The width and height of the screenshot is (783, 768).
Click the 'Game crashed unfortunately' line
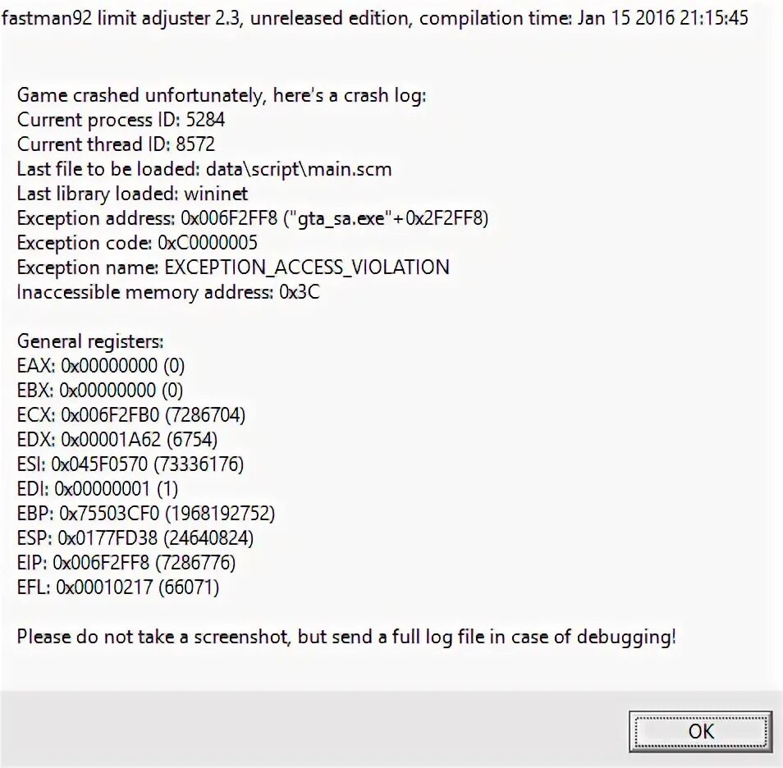[x=222, y=95]
